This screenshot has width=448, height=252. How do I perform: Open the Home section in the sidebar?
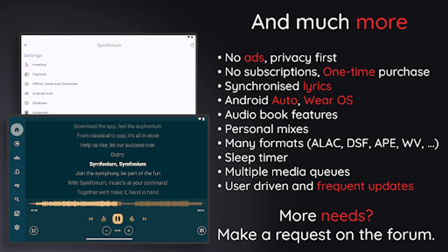(17, 129)
